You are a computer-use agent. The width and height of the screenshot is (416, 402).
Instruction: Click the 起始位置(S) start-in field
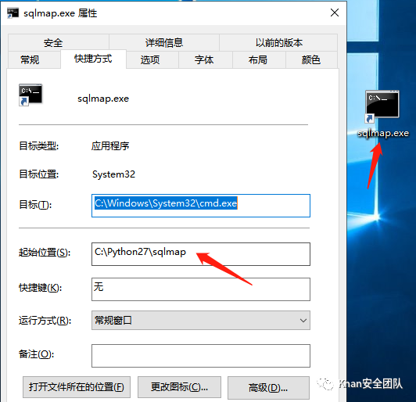click(201, 254)
